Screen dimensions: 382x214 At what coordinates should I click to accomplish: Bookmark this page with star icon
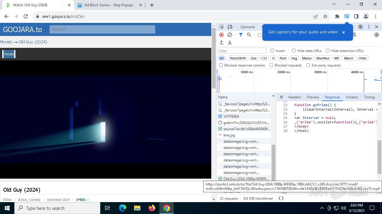click(325, 16)
